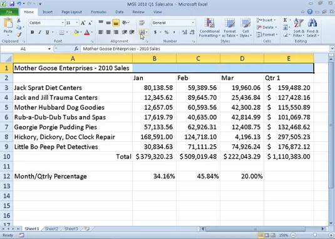
Task: Open Borders dropdown arrow
Action: pyautogui.click(x=67, y=33)
